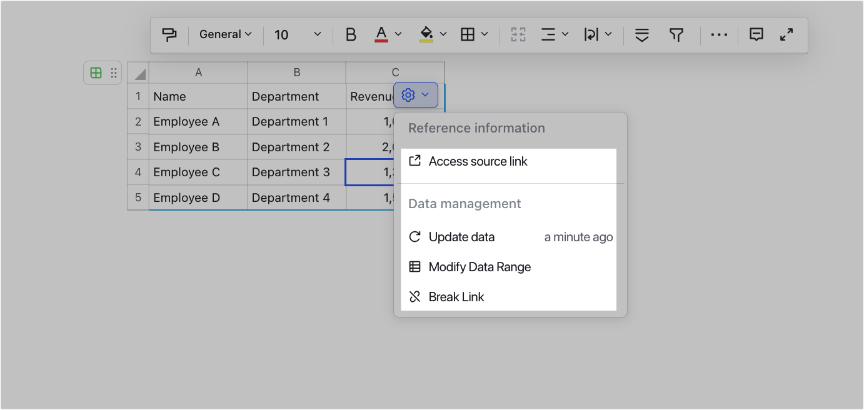
Task: Click Break Link to detach the data
Action: (x=456, y=297)
